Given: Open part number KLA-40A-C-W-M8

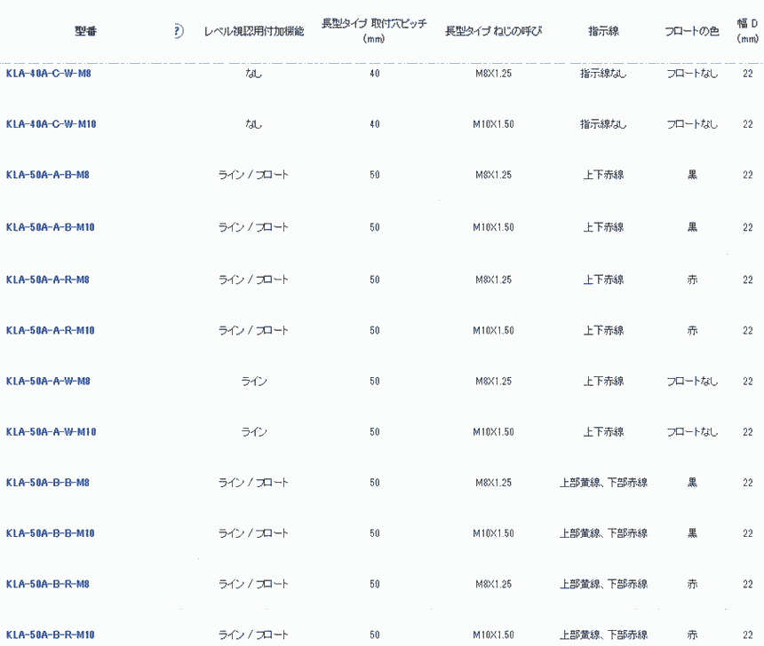Looking at the screenshot, I should [48, 74].
